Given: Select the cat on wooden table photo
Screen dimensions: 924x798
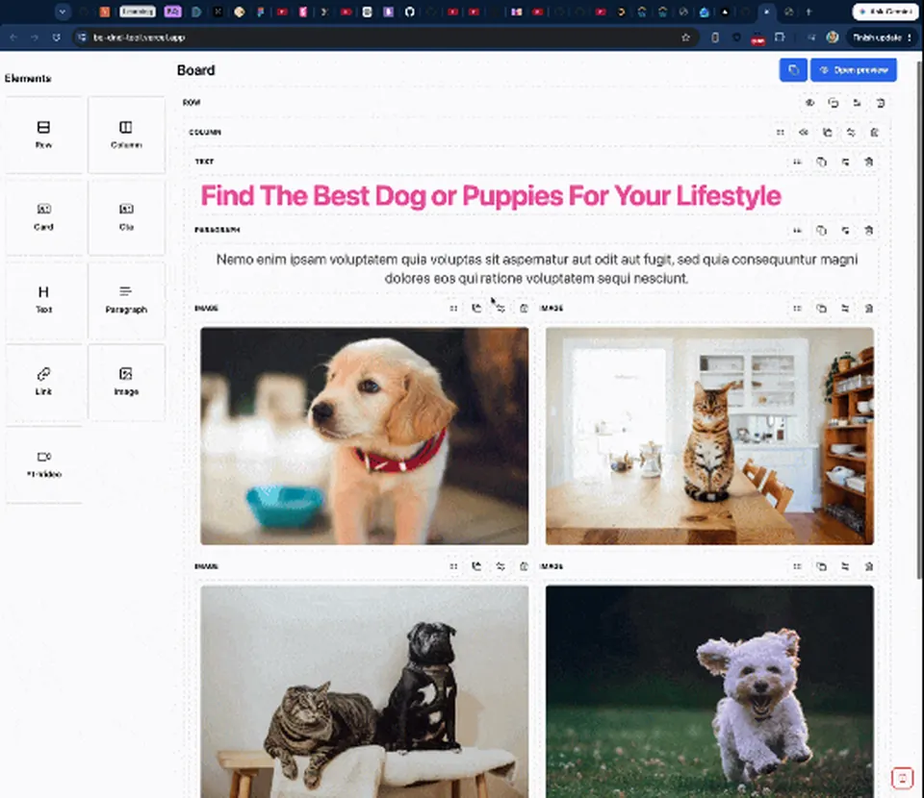Looking at the screenshot, I should [709, 436].
